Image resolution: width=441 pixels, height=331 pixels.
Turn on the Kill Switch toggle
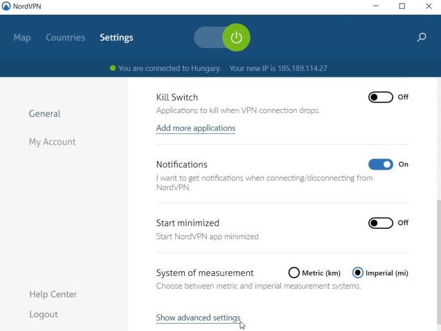(x=380, y=97)
